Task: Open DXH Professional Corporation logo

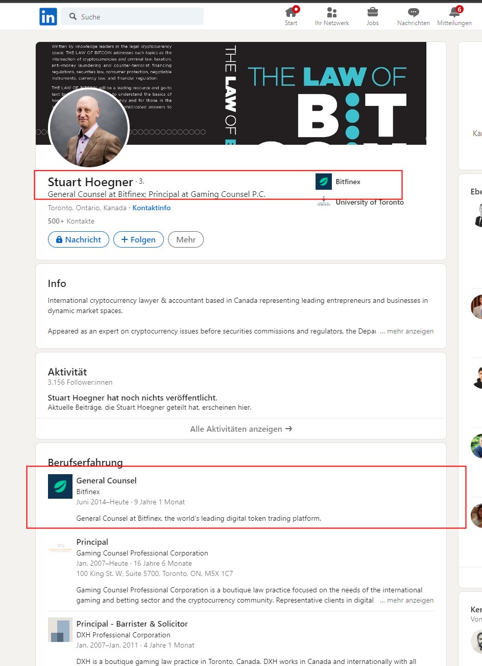Action: pyautogui.click(x=60, y=630)
